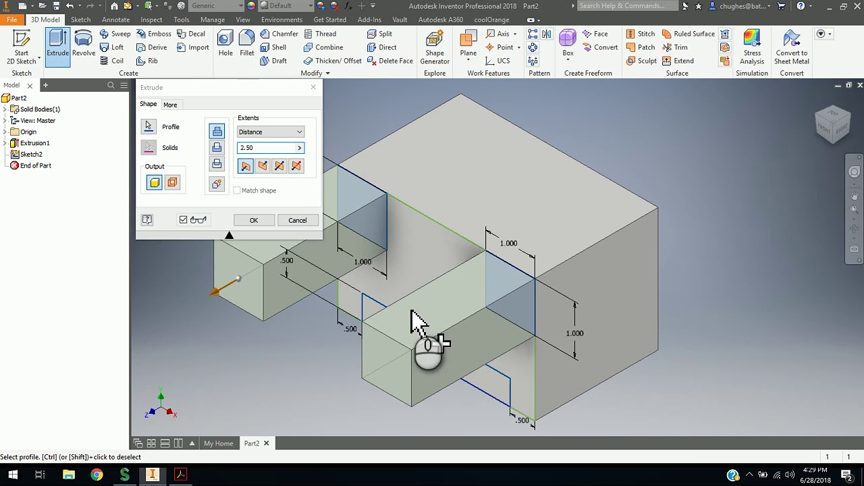Choose Surface output in Extrude dialog

(172, 182)
